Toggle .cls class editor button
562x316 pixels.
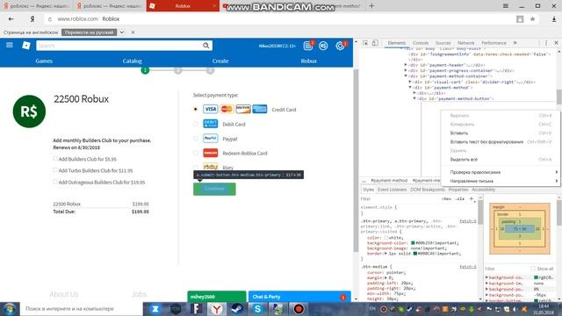(x=460, y=199)
